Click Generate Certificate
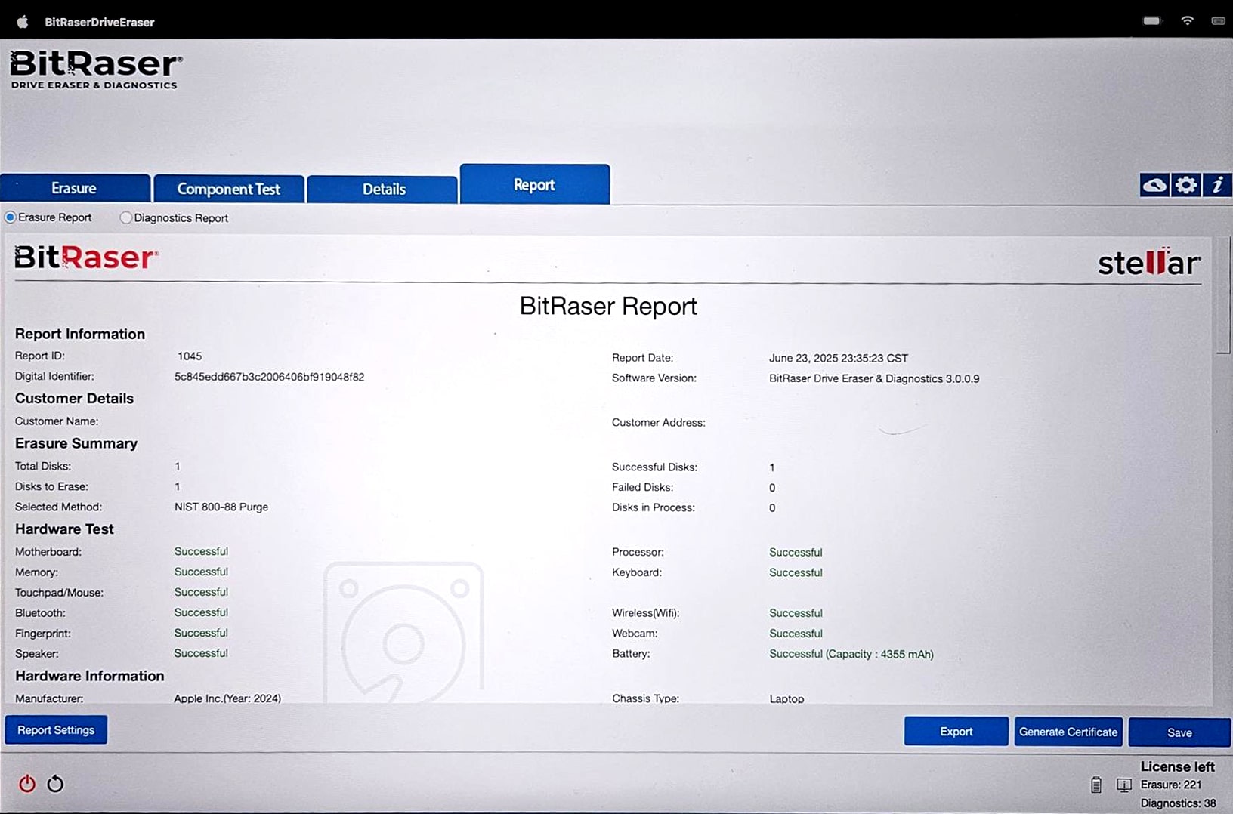1233x814 pixels. coord(1068,732)
